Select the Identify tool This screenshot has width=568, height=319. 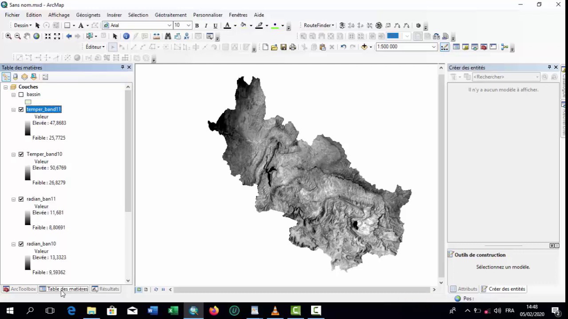coord(126,36)
